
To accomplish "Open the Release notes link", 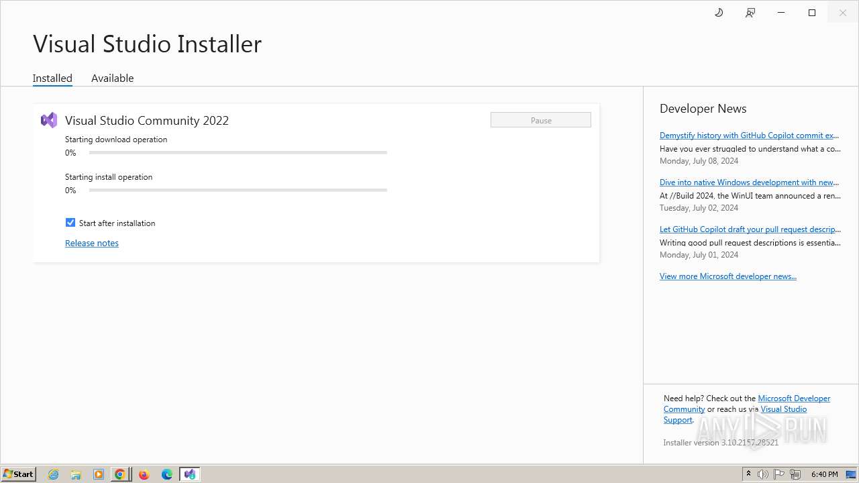I will tap(92, 243).
